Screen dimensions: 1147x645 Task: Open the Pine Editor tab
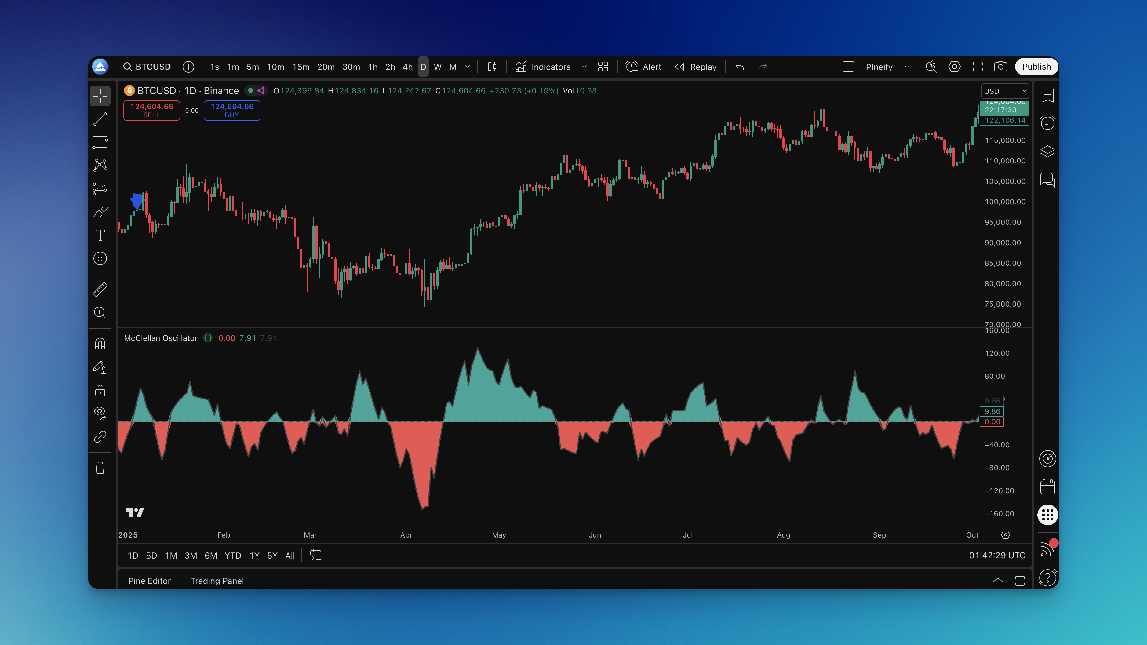tap(149, 581)
